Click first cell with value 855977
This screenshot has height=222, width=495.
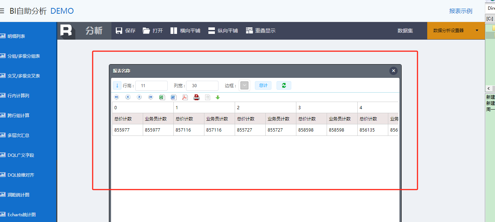pos(128,130)
